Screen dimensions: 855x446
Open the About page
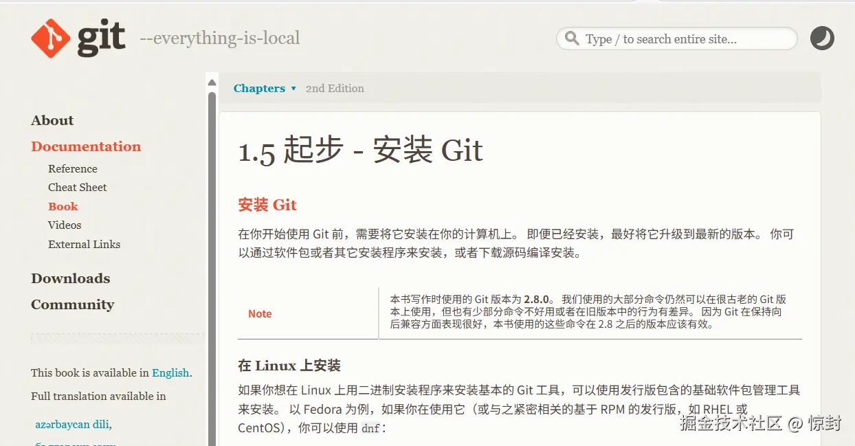click(x=52, y=120)
